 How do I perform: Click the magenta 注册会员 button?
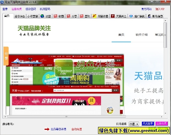(161, 124)
